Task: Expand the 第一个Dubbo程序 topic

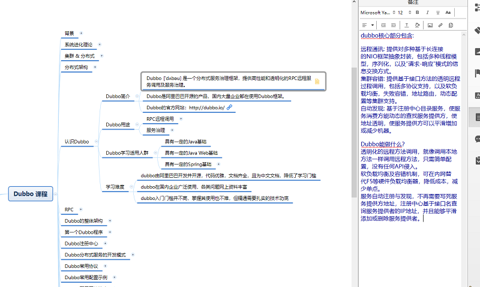Action: pyautogui.click(x=110, y=232)
